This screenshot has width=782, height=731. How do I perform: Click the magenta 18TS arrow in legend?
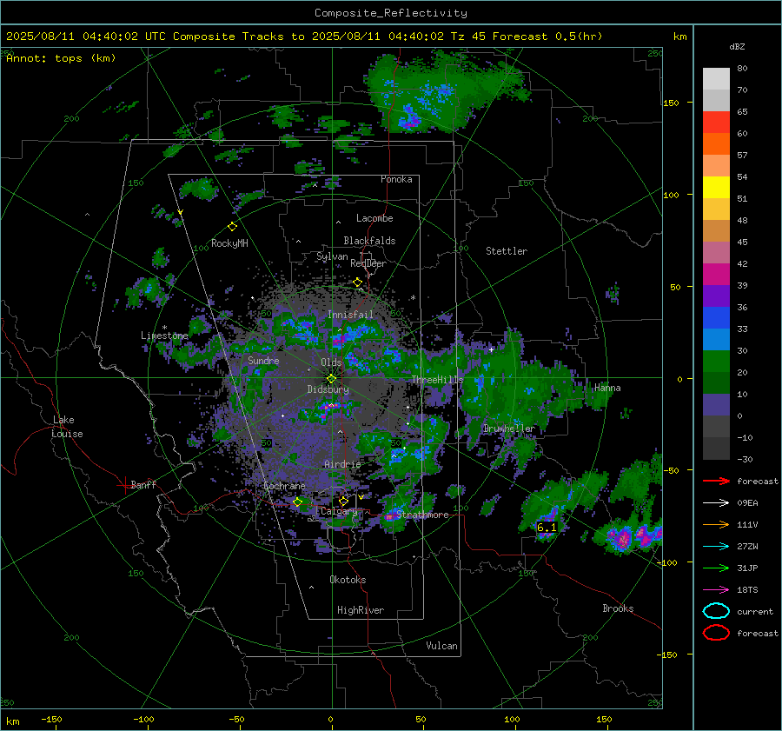click(716, 590)
